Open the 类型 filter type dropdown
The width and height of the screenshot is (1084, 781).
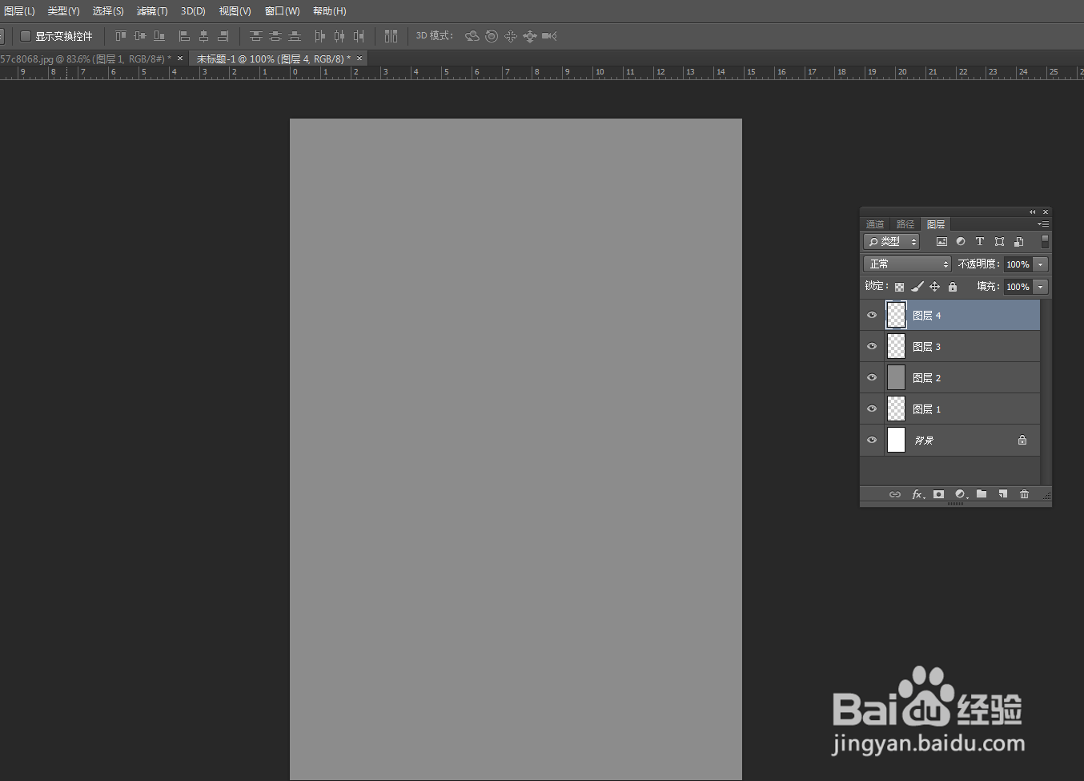[891, 241]
